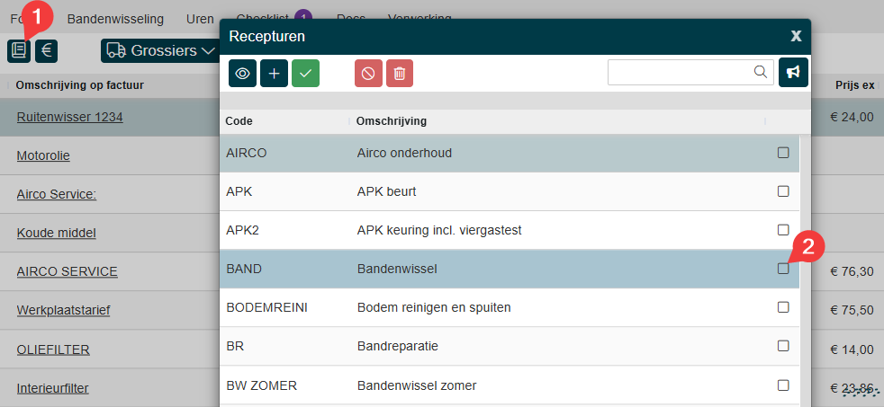Click the eye view button in Recepturen

point(242,74)
